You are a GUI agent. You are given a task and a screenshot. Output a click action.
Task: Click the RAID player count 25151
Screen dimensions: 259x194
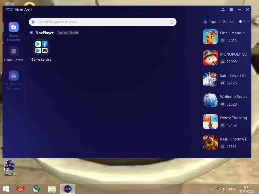[x=232, y=147]
